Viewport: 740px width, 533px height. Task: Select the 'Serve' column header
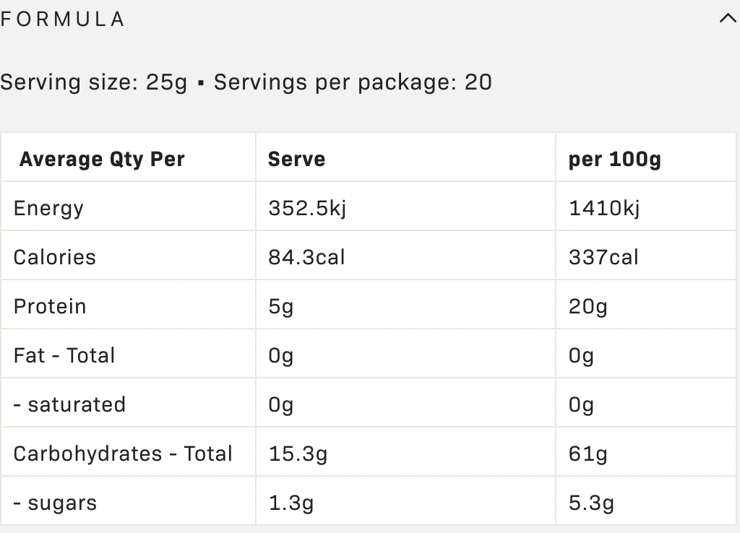coord(296,159)
